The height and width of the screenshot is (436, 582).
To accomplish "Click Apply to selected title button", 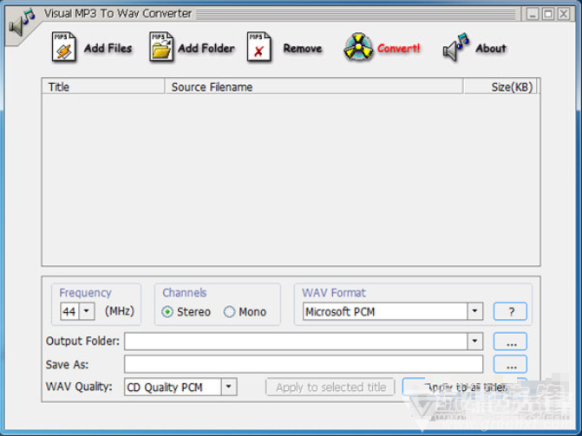I will coord(330,387).
